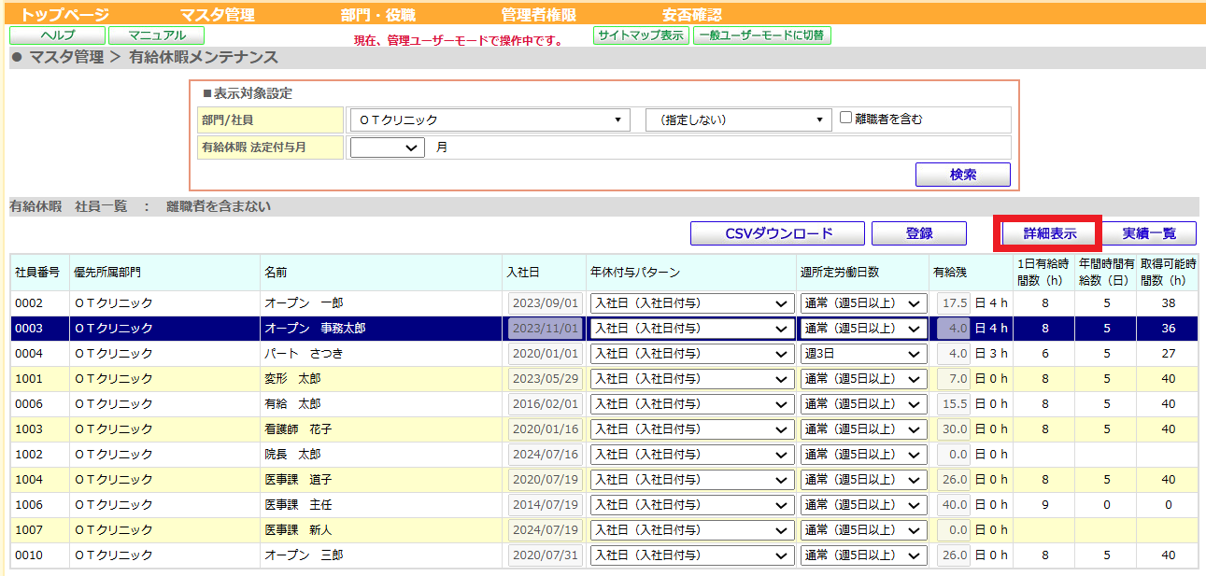Click employee number 0010
1206x576 pixels.
click(x=28, y=555)
